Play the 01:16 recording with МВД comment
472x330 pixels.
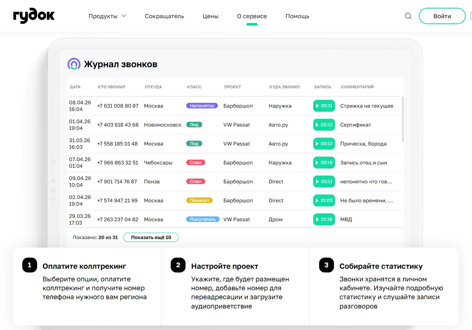pos(324,219)
